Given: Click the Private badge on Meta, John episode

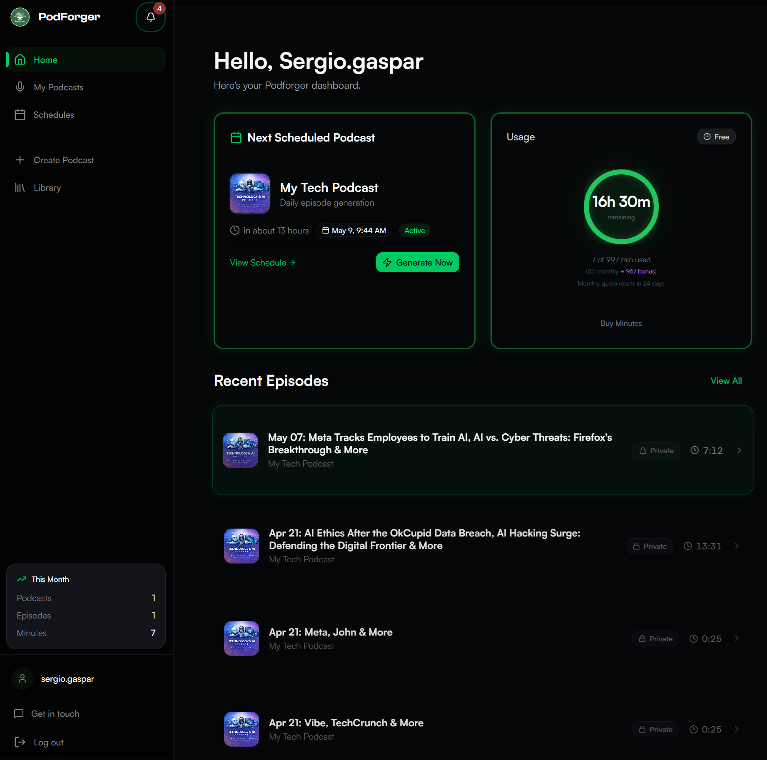Looking at the screenshot, I should [655, 638].
